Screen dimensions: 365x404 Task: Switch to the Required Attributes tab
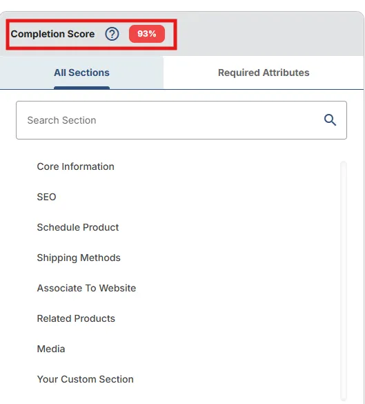(264, 73)
